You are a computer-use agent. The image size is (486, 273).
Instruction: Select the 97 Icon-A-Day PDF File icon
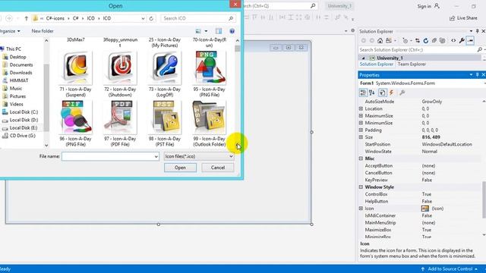120,124
